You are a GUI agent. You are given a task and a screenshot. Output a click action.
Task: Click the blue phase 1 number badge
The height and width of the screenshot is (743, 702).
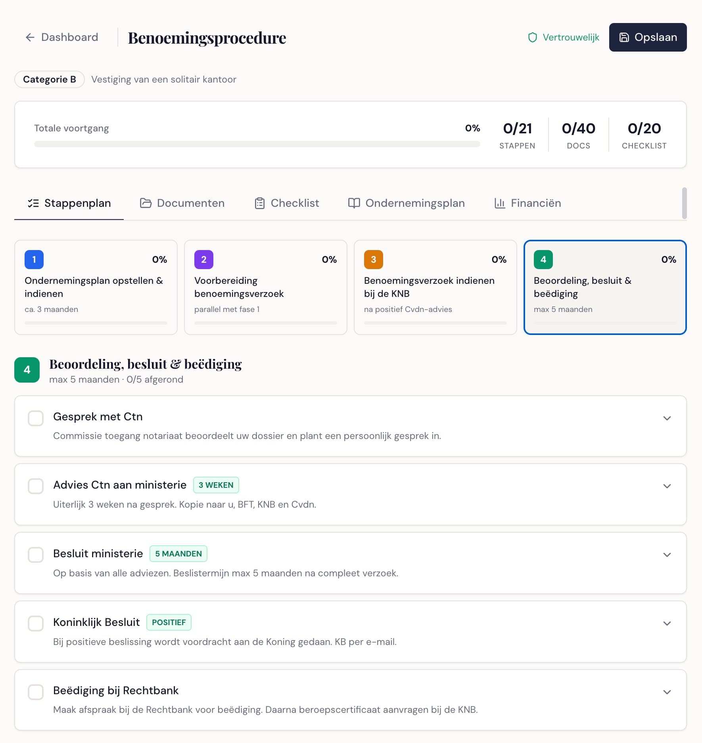34,260
